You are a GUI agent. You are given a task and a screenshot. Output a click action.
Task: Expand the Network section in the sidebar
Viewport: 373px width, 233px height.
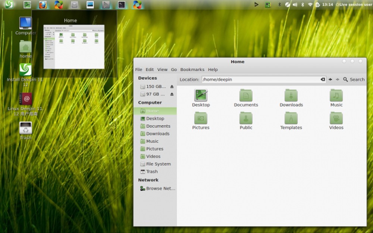[x=148, y=180]
